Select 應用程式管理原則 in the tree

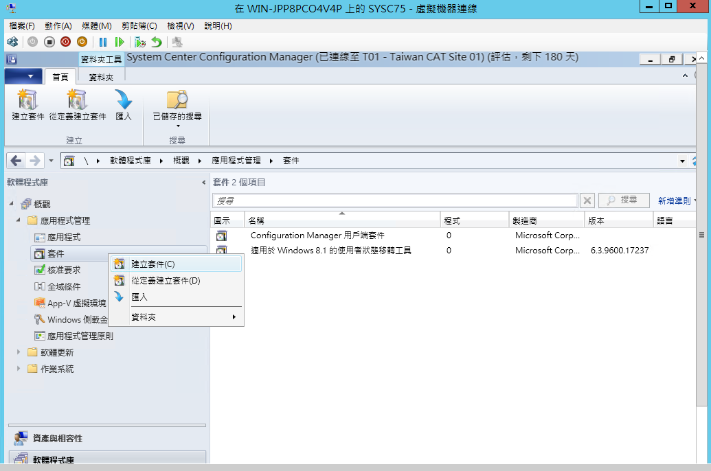(x=74, y=336)
